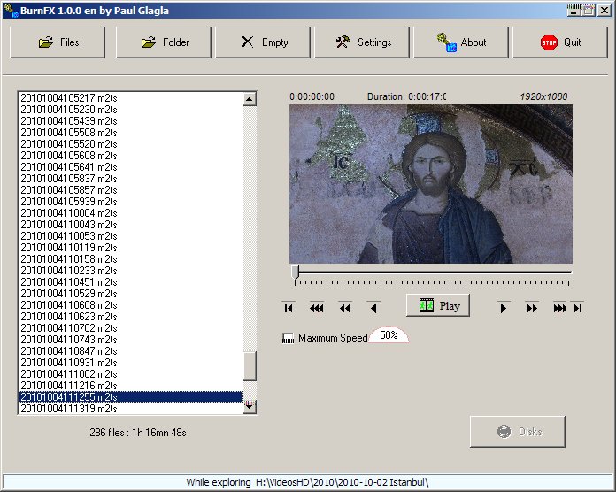Click the 50% speed dial
This screenshot has height=492, width=616.
[389, 335]
